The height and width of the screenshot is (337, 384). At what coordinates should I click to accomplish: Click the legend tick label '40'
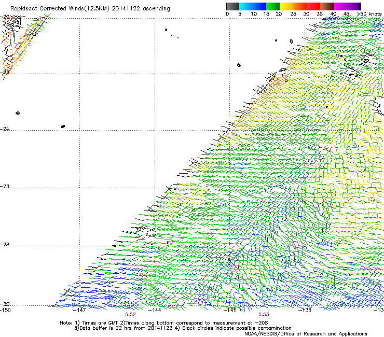333,14
